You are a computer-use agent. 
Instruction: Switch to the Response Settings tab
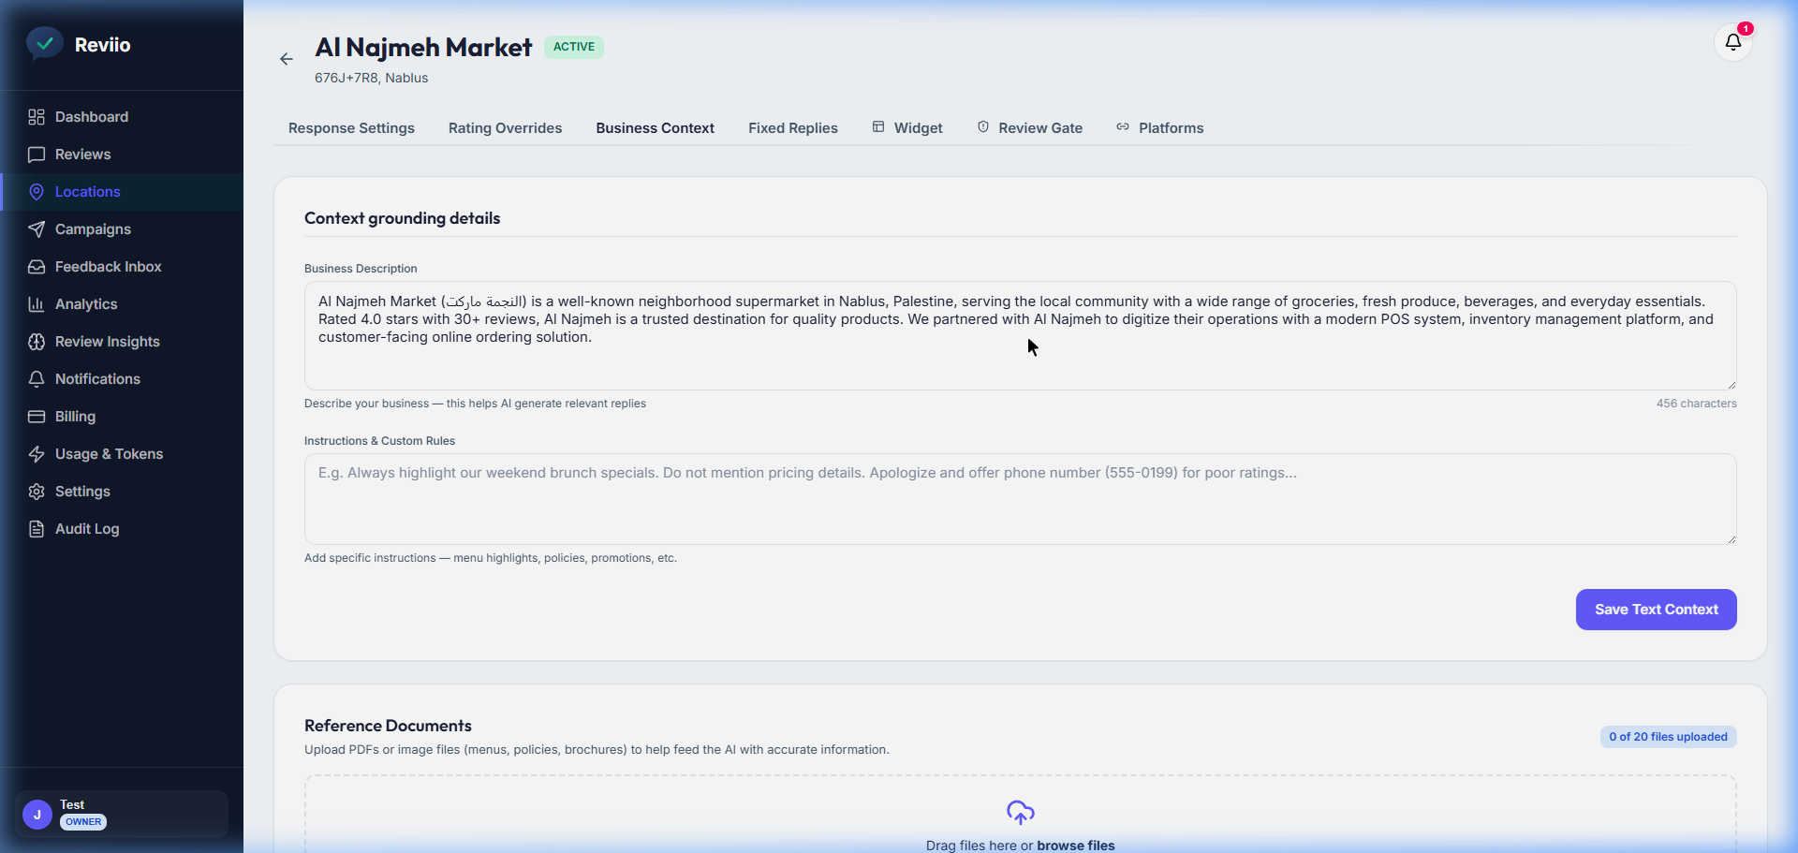[x=351, y=128]
